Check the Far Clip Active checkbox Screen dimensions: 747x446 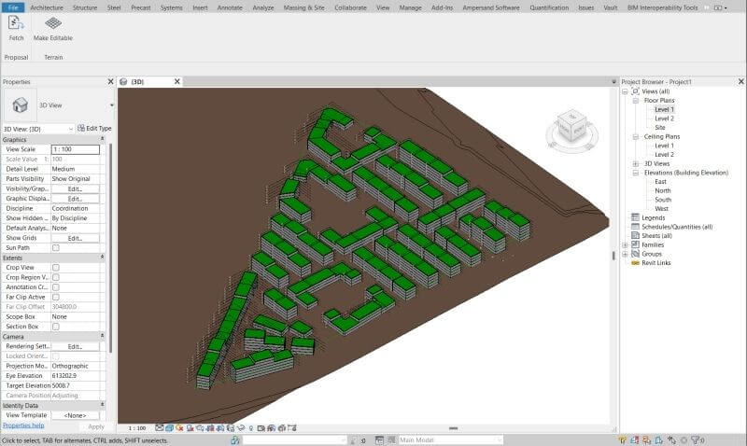[x=56, y=297]
